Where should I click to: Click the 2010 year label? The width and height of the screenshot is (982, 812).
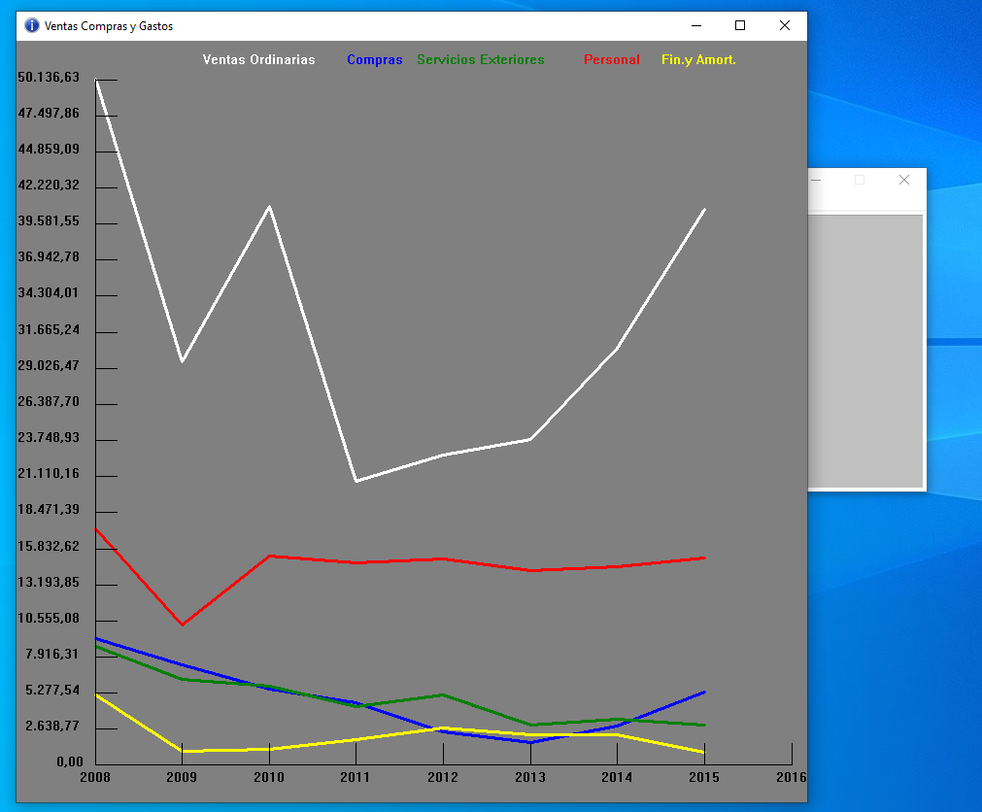coord(269,778)
